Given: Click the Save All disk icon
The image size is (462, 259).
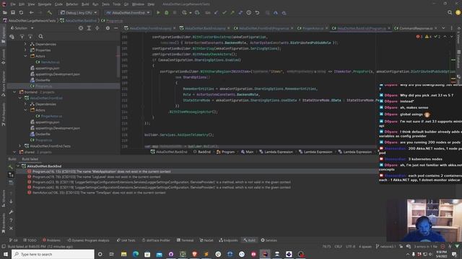Looking at the screenshot, I should (13, 13).
